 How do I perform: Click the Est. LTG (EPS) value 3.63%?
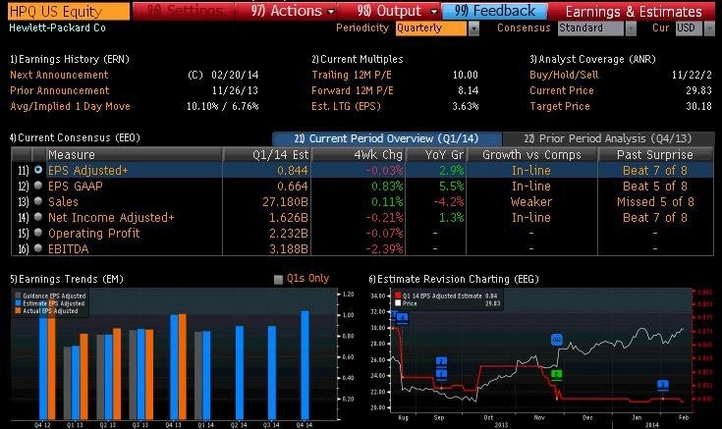point(465,106)
